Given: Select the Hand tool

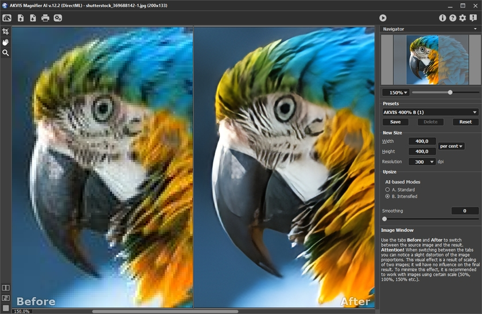Looking at the screenshot, I should pyautogui.click(x=6, y=42).
